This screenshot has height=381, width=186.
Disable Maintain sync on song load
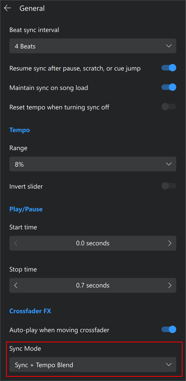tap(169, 87)
